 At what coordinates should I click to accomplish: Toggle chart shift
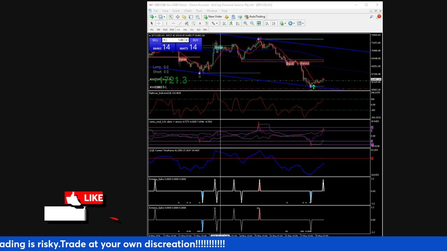point(274,23)
